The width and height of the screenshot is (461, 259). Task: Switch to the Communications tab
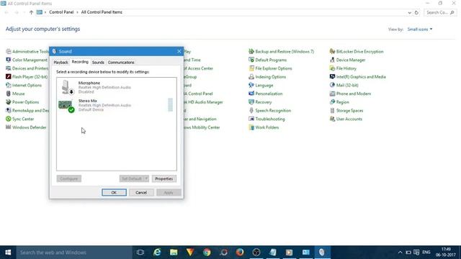(x=121, y=63)
